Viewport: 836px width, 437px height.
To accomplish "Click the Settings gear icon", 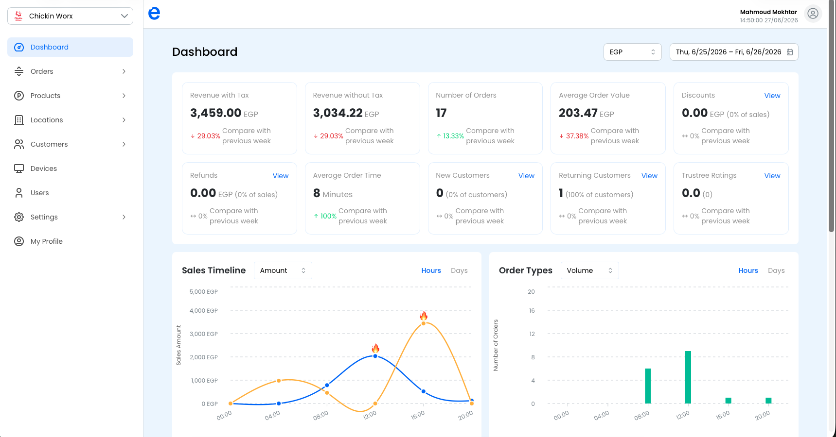I will (19, 217).
